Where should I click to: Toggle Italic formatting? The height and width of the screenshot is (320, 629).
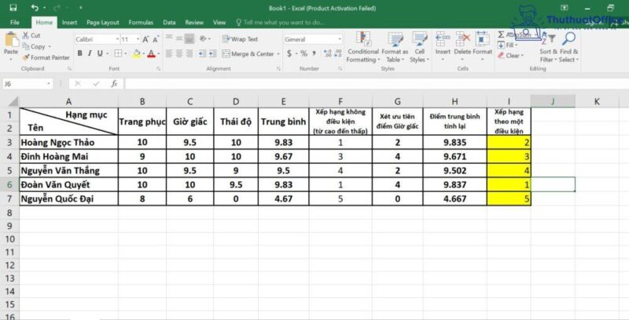pos(90,53)
